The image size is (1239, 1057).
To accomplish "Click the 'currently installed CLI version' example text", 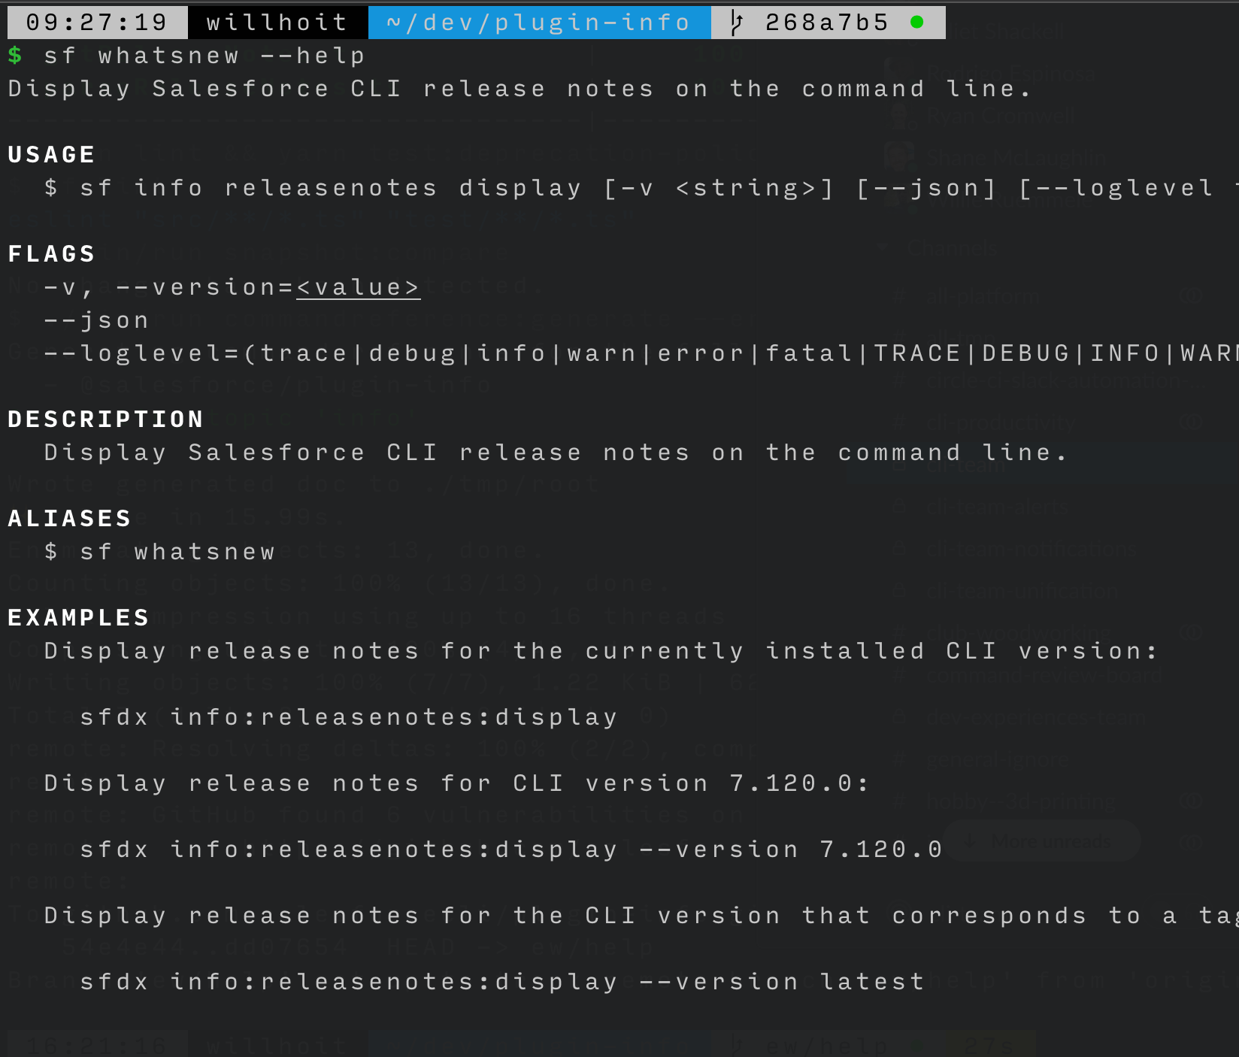I will coord(601,651).
